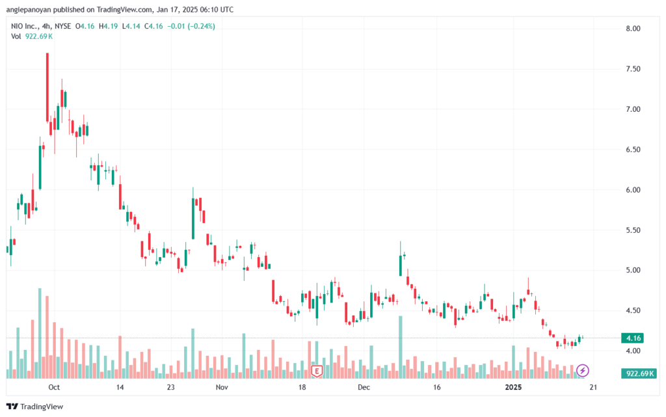Click the 7.50 price axis label
This screenshot has height=417, width=666.
[633, 69]
